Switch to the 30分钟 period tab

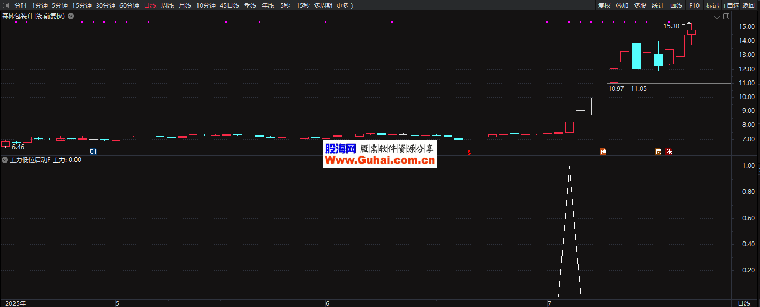tap(105, 5)
